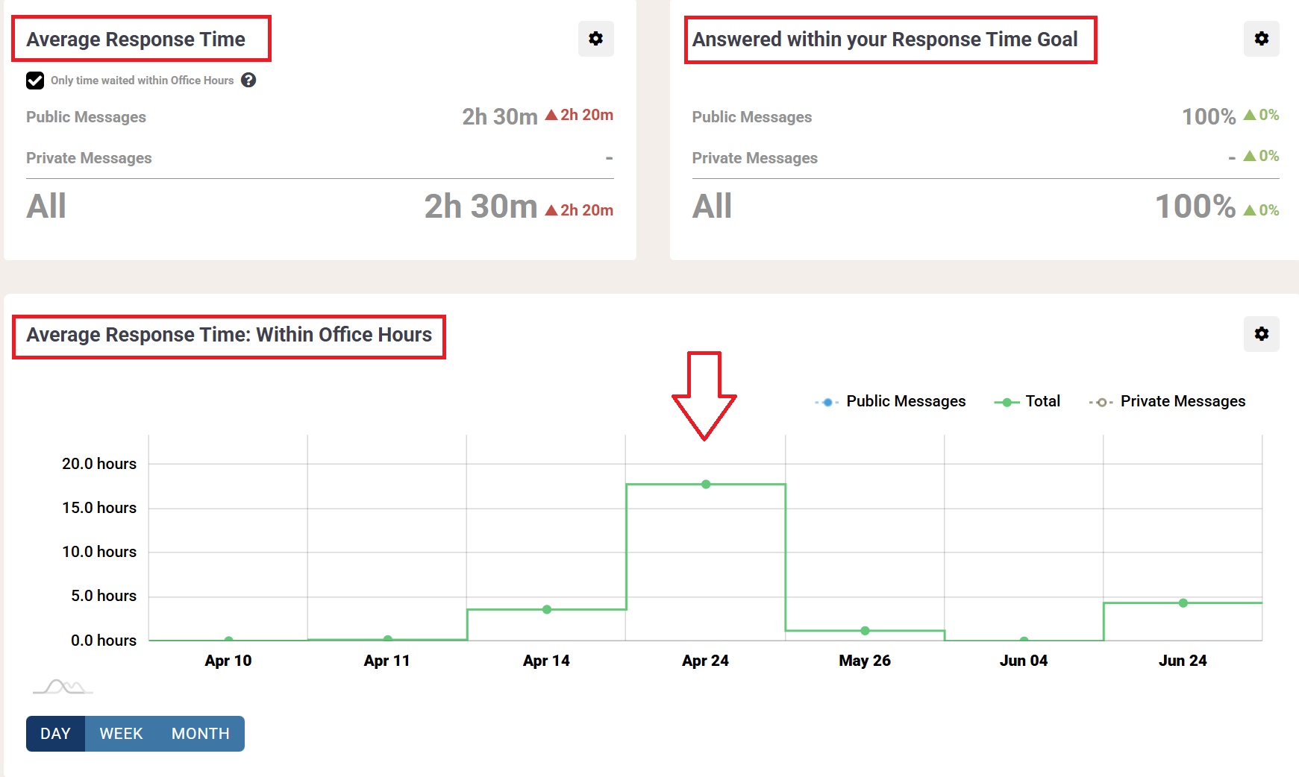Image resolution: width=1299 pixels, height=777 pixels.
Task: Click green 0% change beside All 100%
Action: [x=1262, y=210]
